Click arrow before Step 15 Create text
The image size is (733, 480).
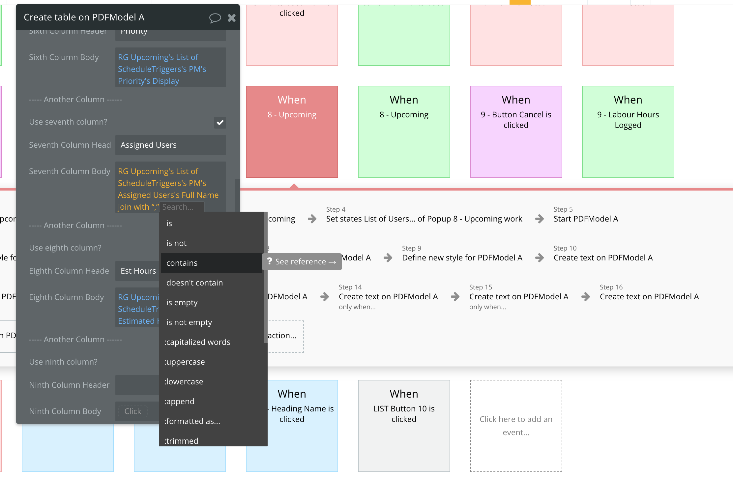455,297
